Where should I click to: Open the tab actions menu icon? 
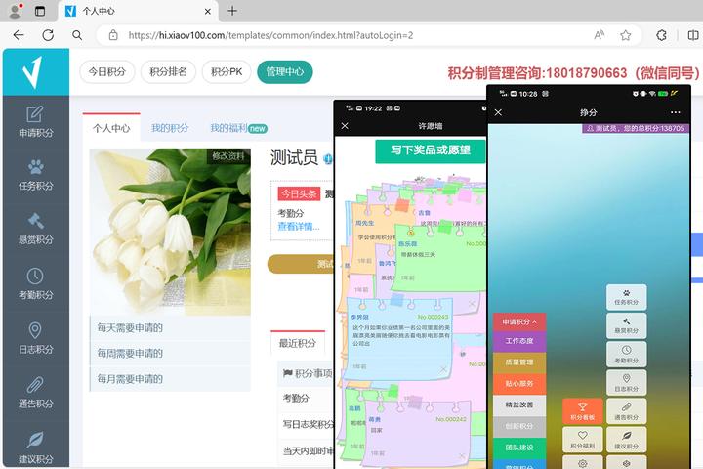click(40, 11)
